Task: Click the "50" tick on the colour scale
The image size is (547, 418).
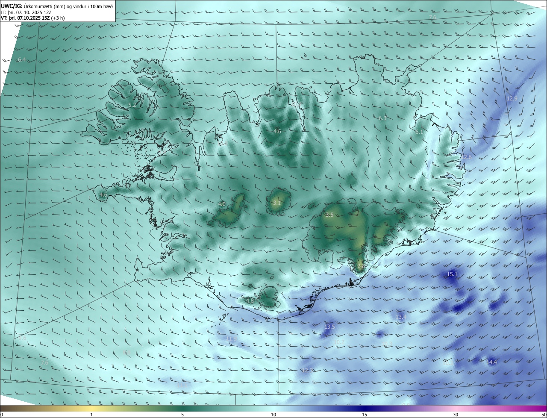Action: (544, 415)
